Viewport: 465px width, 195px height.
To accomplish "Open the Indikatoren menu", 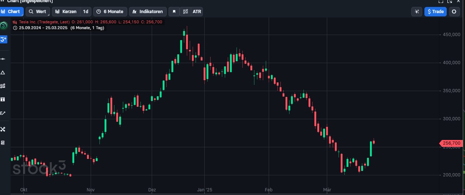I will (148, 12).
